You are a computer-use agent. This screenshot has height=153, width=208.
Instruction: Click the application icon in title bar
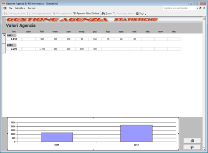coord(4,3)
